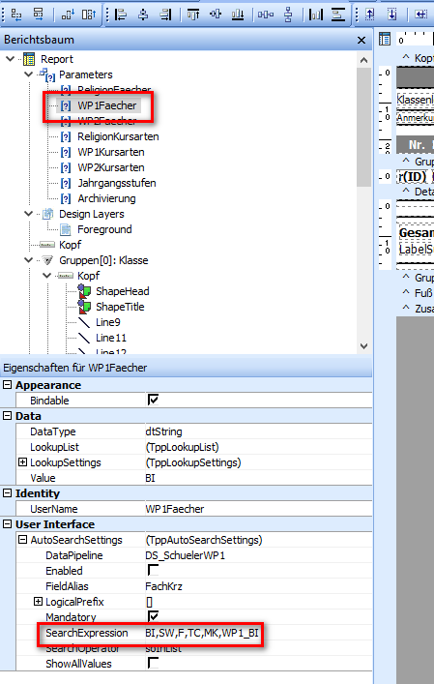Click the Parameters node icon
Screen dimensions: 434x684
(x=47, y=74)
